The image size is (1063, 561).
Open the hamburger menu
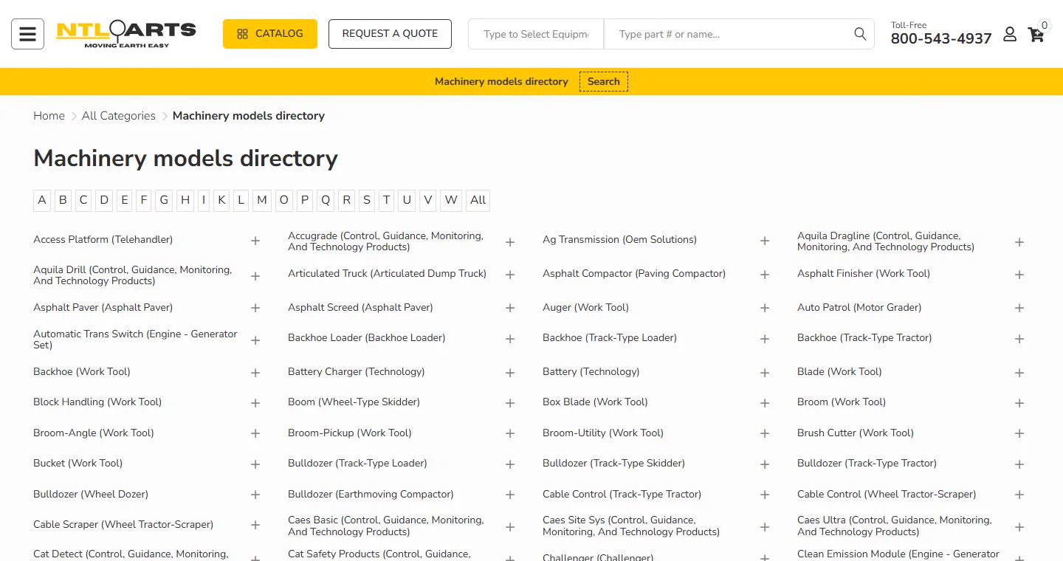pos(27,34)
